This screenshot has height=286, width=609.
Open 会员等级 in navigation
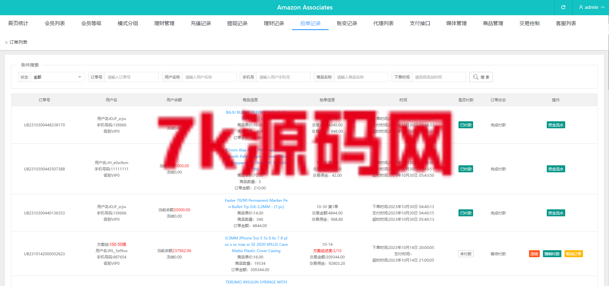[x=91, y=23]
